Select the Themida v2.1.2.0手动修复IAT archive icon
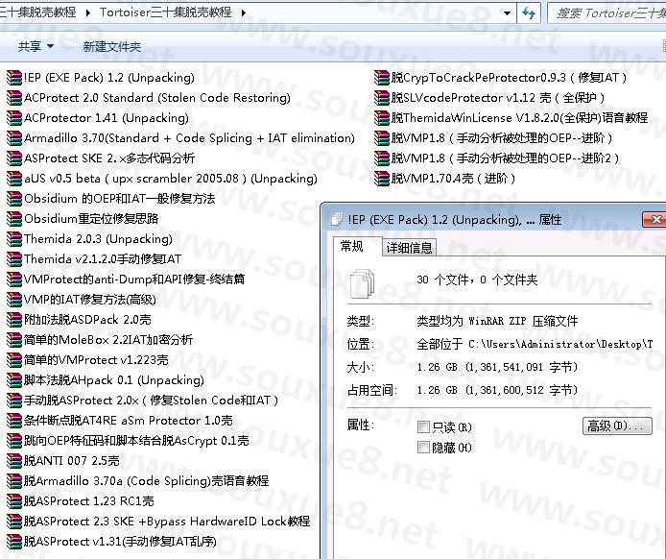The image size is (666, 559). click(x=14, y=259)
